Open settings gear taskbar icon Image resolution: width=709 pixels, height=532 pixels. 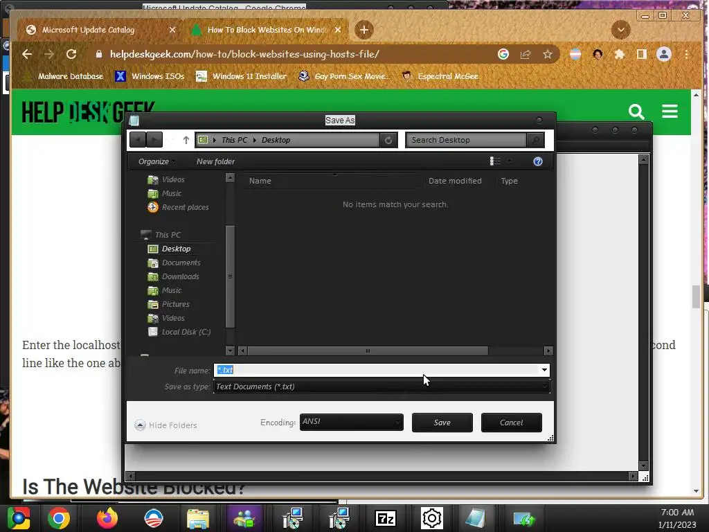click(431, 518)
